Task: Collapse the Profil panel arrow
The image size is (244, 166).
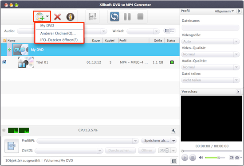Action: pos(239,11)
